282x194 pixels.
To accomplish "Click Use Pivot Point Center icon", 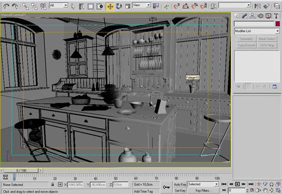I will (x=156, y=6).
